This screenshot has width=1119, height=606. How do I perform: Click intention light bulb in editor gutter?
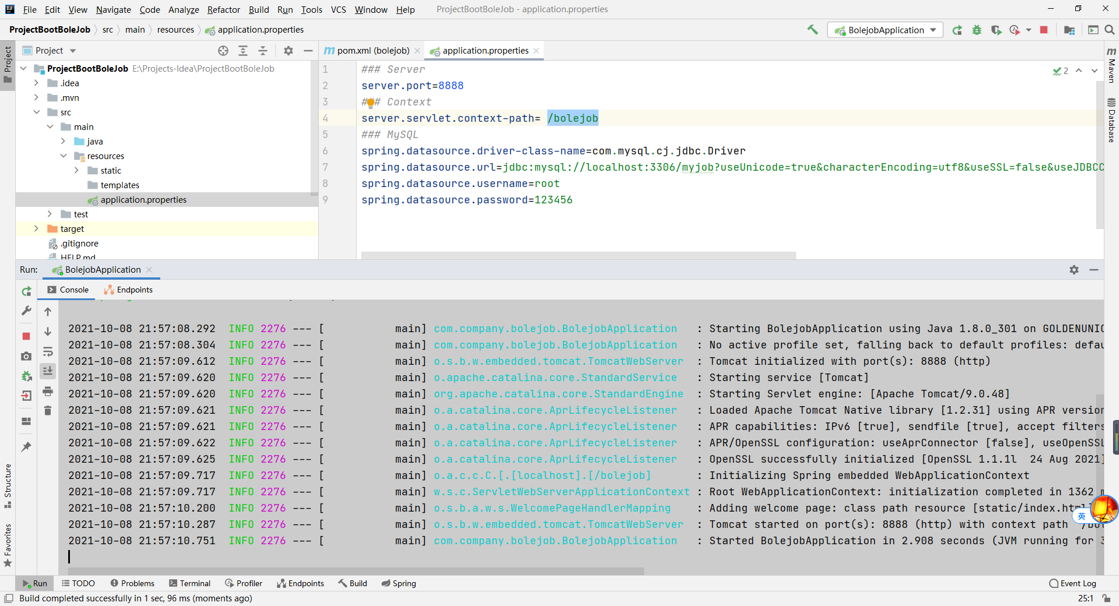pos(370,104)
